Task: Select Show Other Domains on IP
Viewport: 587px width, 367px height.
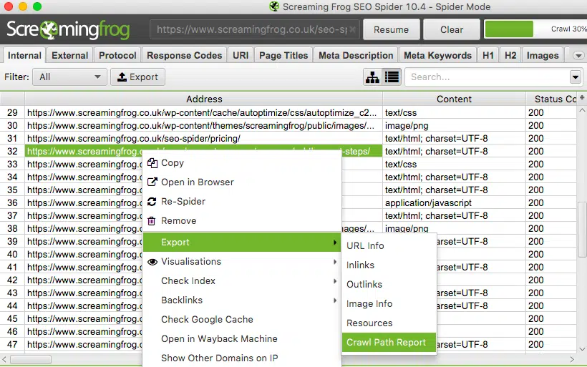Action: (x=242, y=358)
